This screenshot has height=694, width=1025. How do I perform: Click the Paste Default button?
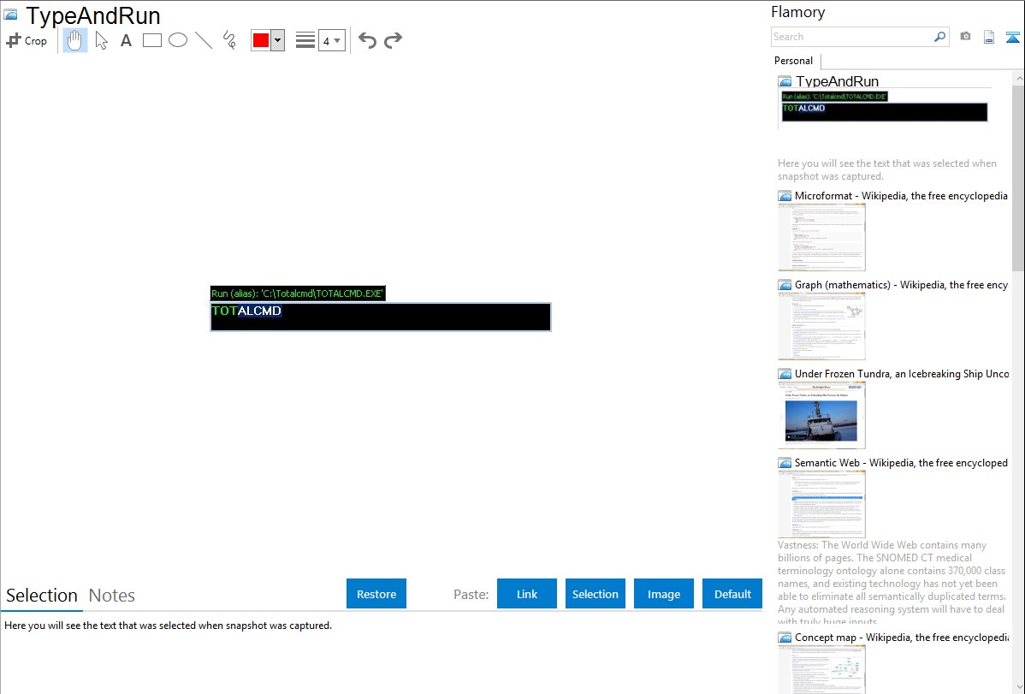(x=732, y=594)
